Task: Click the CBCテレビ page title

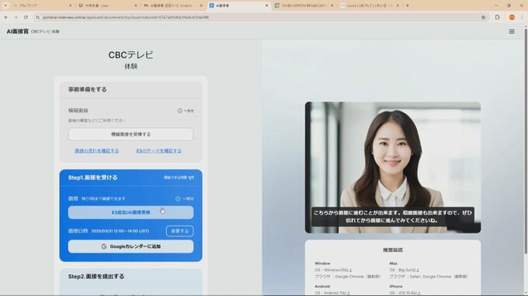Action: 130,55
